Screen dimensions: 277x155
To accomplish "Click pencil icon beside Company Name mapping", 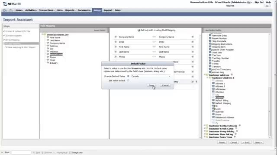I will 116,37.
